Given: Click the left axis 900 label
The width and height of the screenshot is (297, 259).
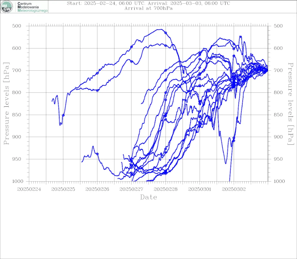Looking at the screenshot, I should point(17,137).
